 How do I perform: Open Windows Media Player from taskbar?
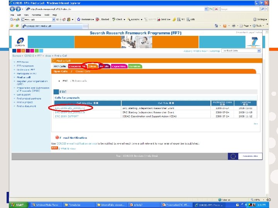(46, 205)
